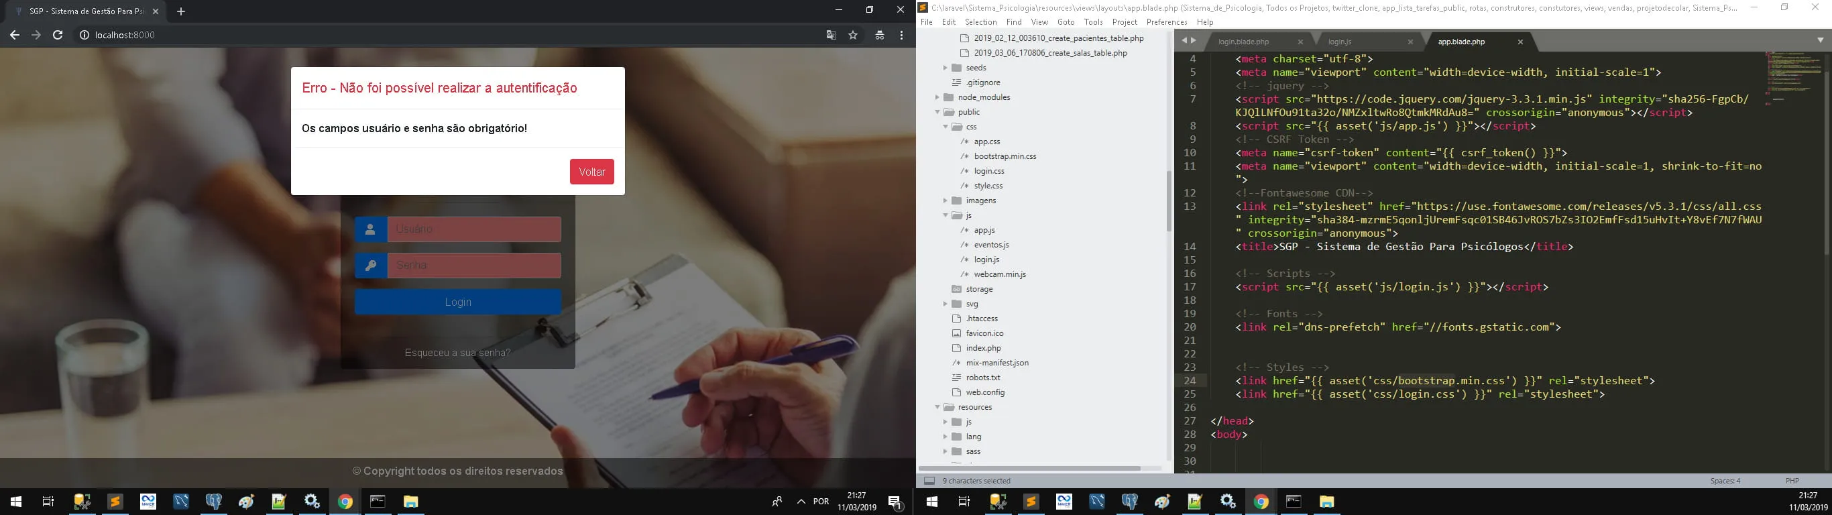Close the SGP Chrome tab
The width and height of the screenshot is (1832, 515).
point(156,11)
